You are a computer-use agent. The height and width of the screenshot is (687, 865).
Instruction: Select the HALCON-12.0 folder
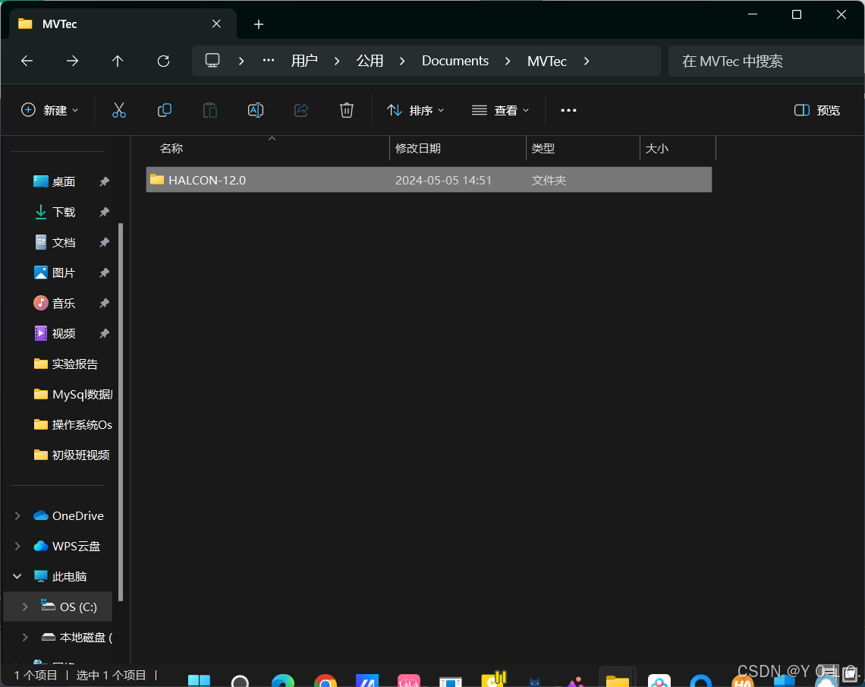click(x=429, y=180)
